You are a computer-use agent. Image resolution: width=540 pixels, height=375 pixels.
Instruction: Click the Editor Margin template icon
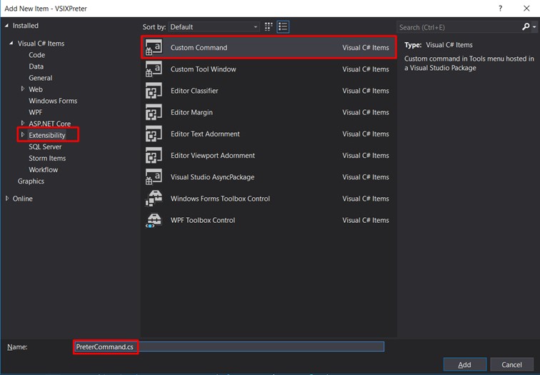pos(154,112)
